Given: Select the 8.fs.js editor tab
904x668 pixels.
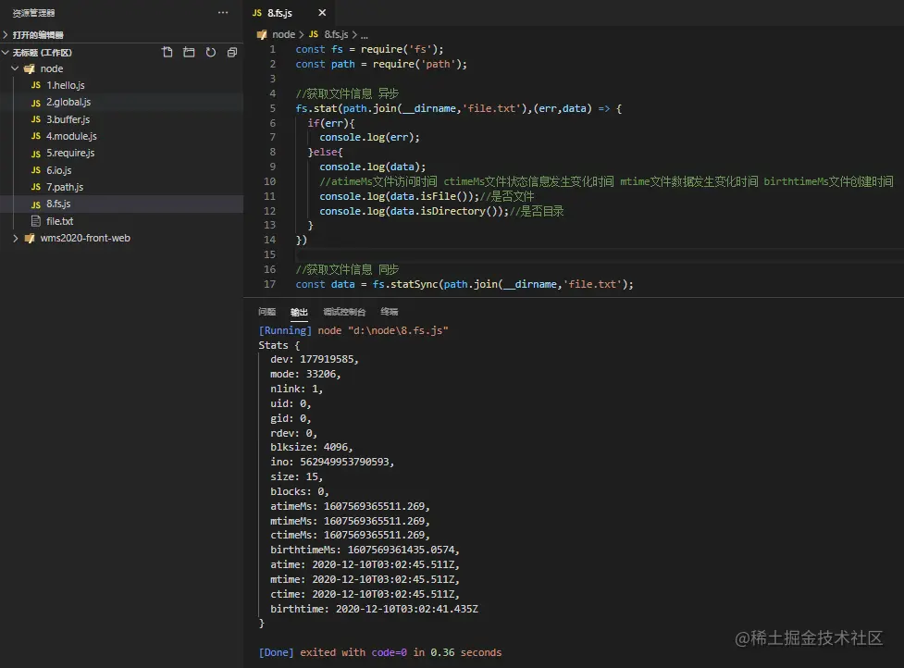Looking at the screenshot, I should pyautogui.click(x=290, y=13).
